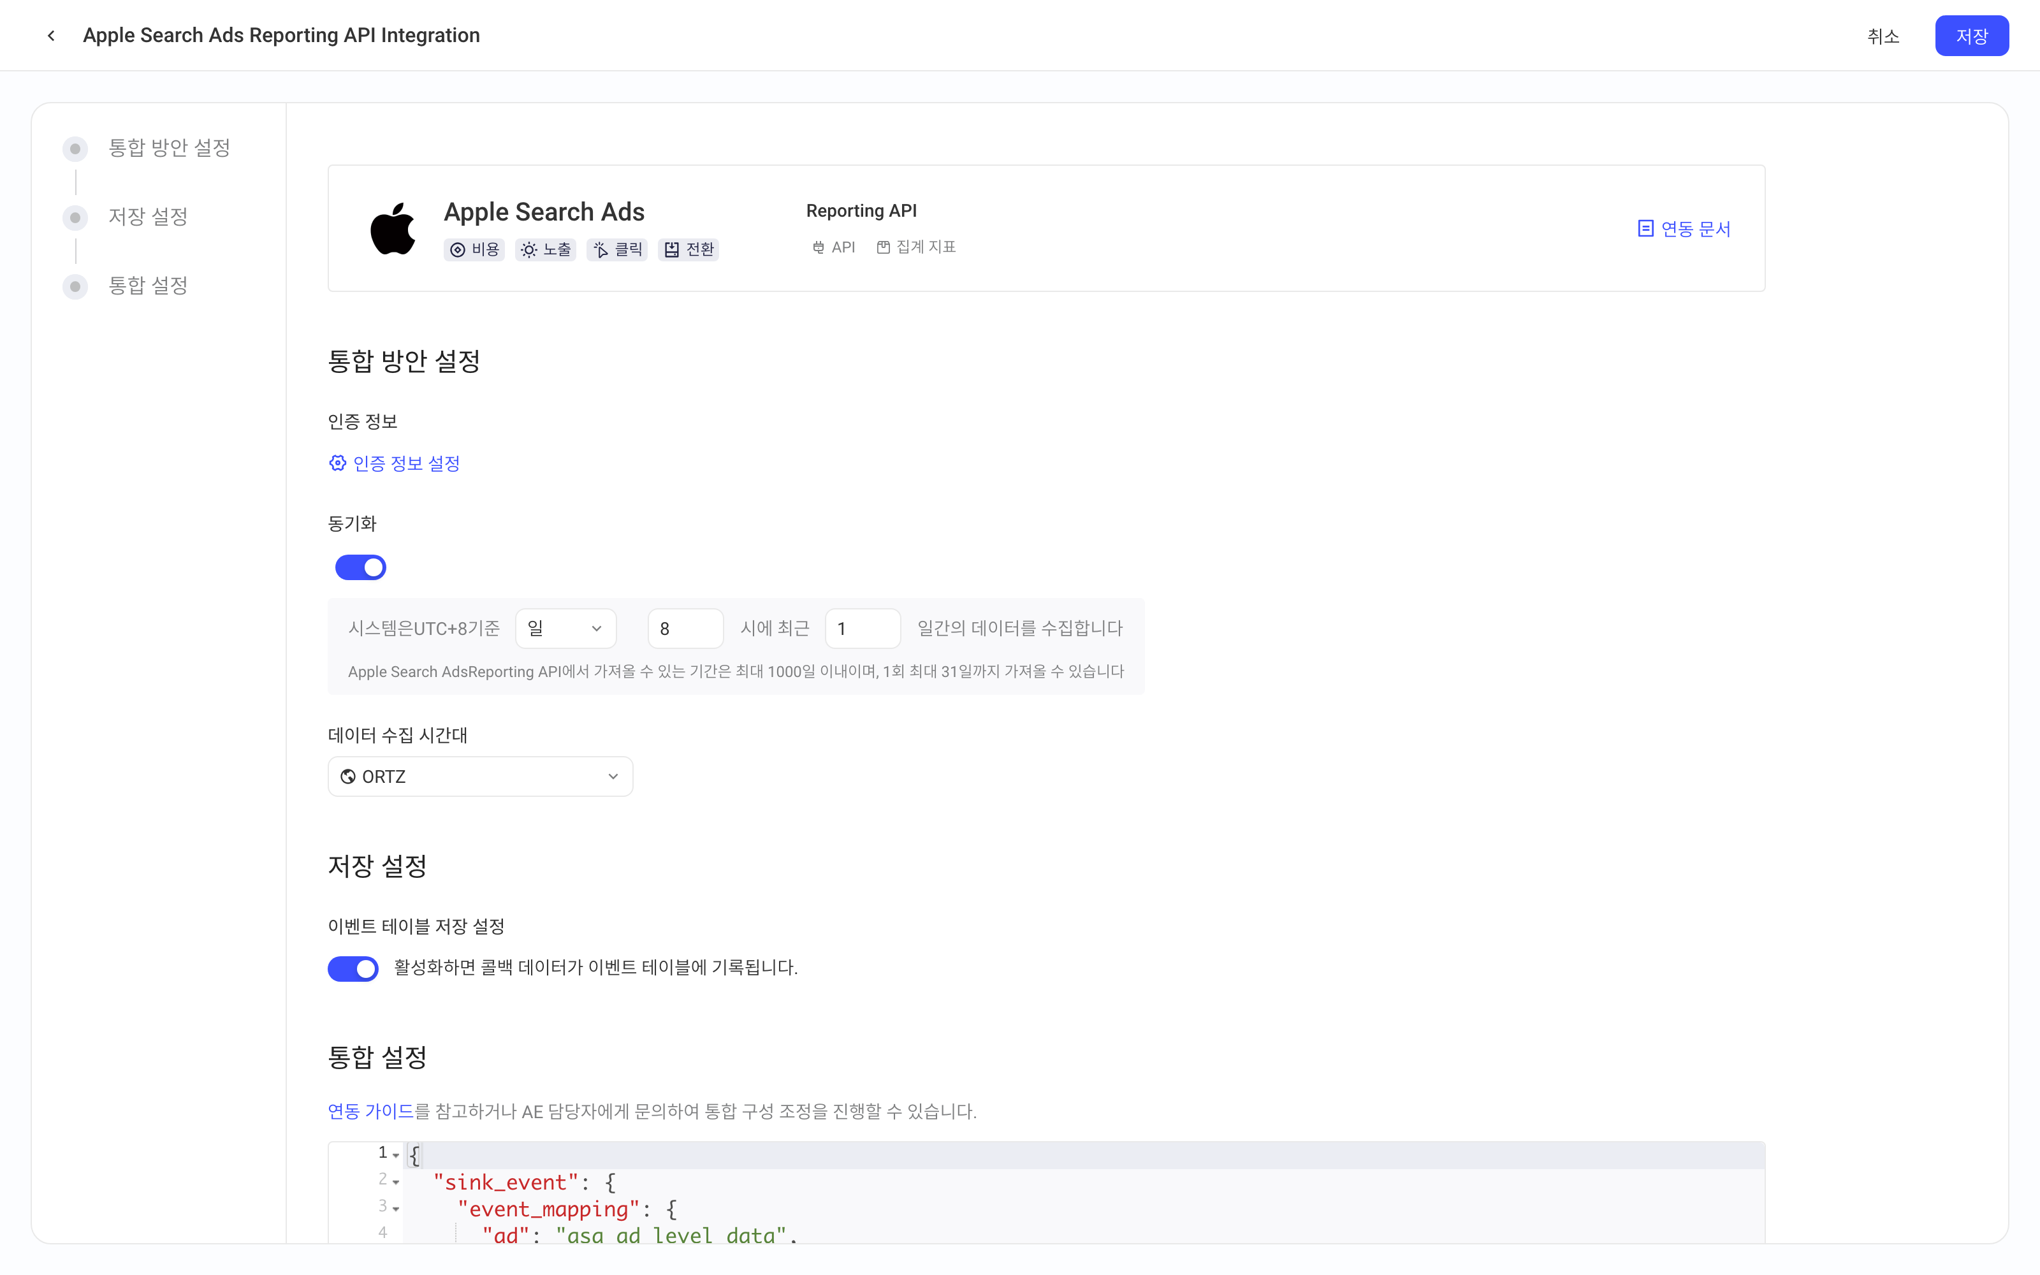The width and height of the screenshot is (2040, 1275).
Task: Click the days input showing 1
Action: (863, 628)
